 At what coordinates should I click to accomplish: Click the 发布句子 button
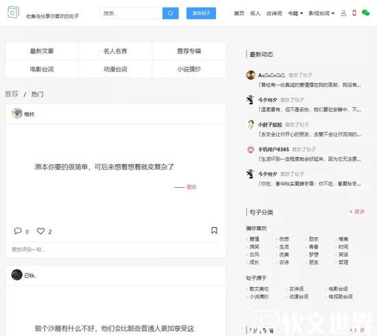[x=201, y=13]
